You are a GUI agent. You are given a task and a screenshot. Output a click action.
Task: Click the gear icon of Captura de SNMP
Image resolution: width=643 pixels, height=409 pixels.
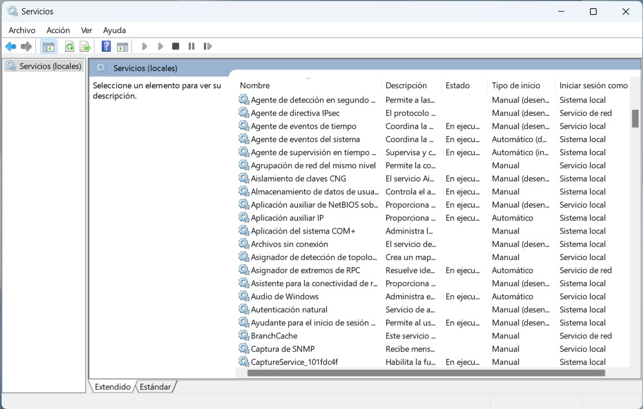tap(244, 348)
